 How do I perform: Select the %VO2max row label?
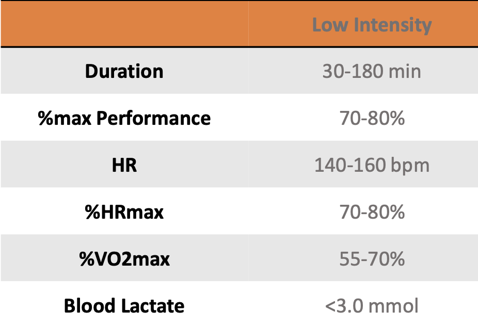coord(124,259)
